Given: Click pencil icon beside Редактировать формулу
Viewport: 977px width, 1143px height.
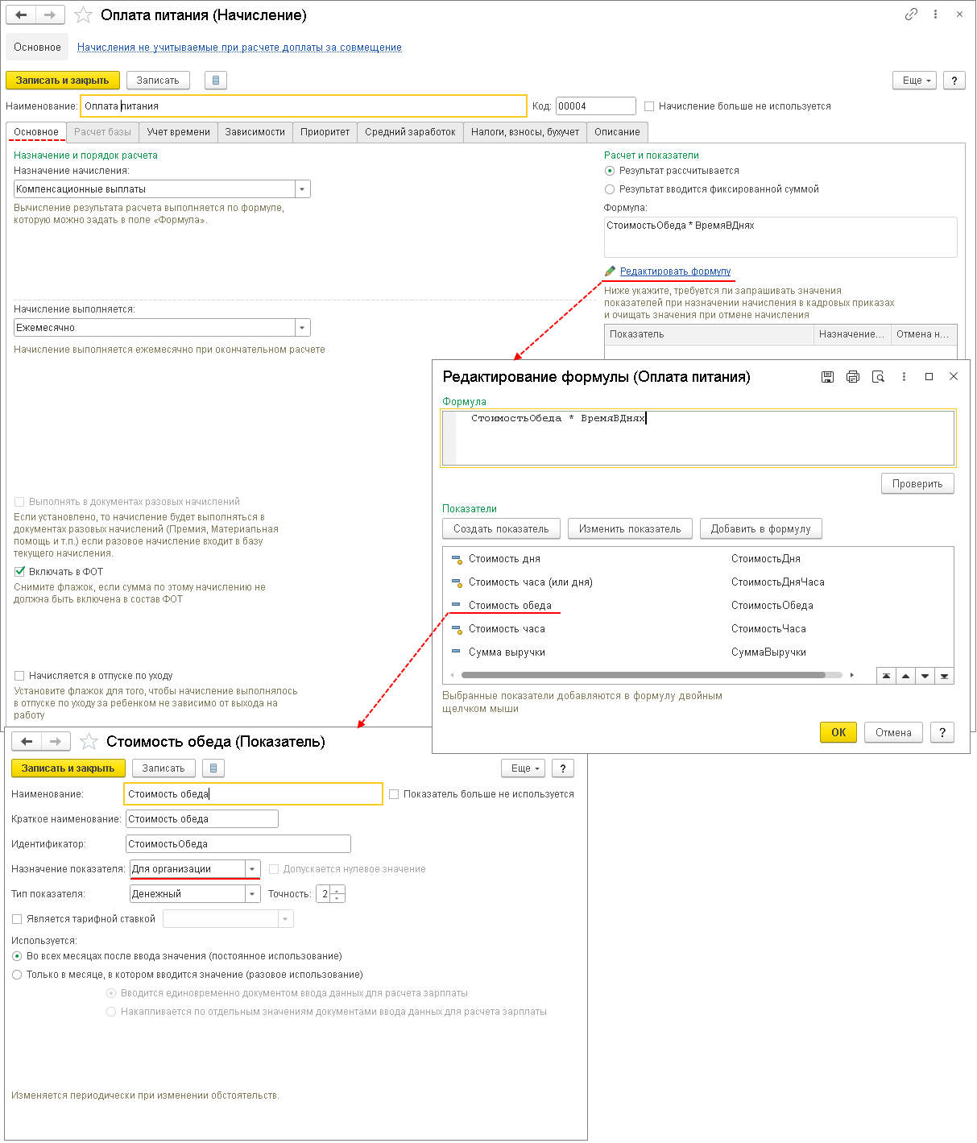Looking at the screenshot, I should (610, 271).
